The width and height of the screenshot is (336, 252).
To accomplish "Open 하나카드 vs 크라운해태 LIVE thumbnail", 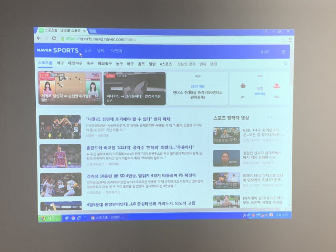I will tap(135, 89).
